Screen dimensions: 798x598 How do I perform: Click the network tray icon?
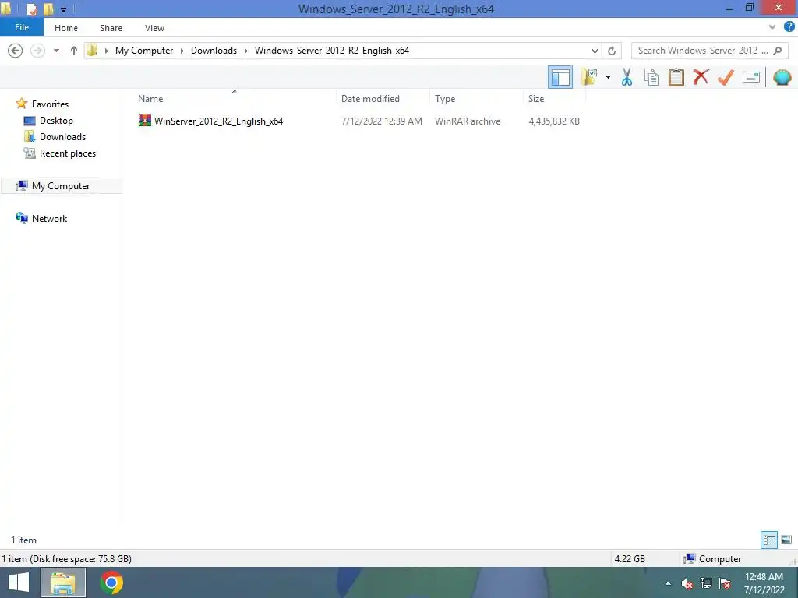coord(706,583)
